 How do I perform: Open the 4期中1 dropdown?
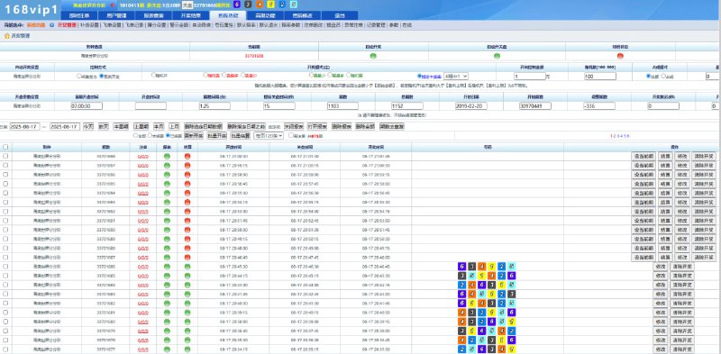pos(456,77)
